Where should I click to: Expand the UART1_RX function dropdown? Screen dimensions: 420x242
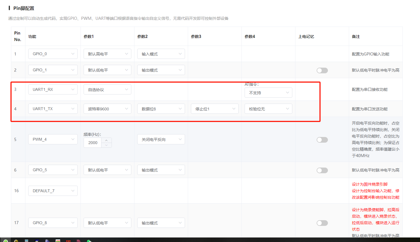tap(53, 89)
